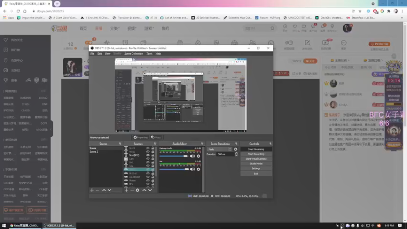Click Stop Streaming button
407x229 pixels.
[x=256, y=149]
